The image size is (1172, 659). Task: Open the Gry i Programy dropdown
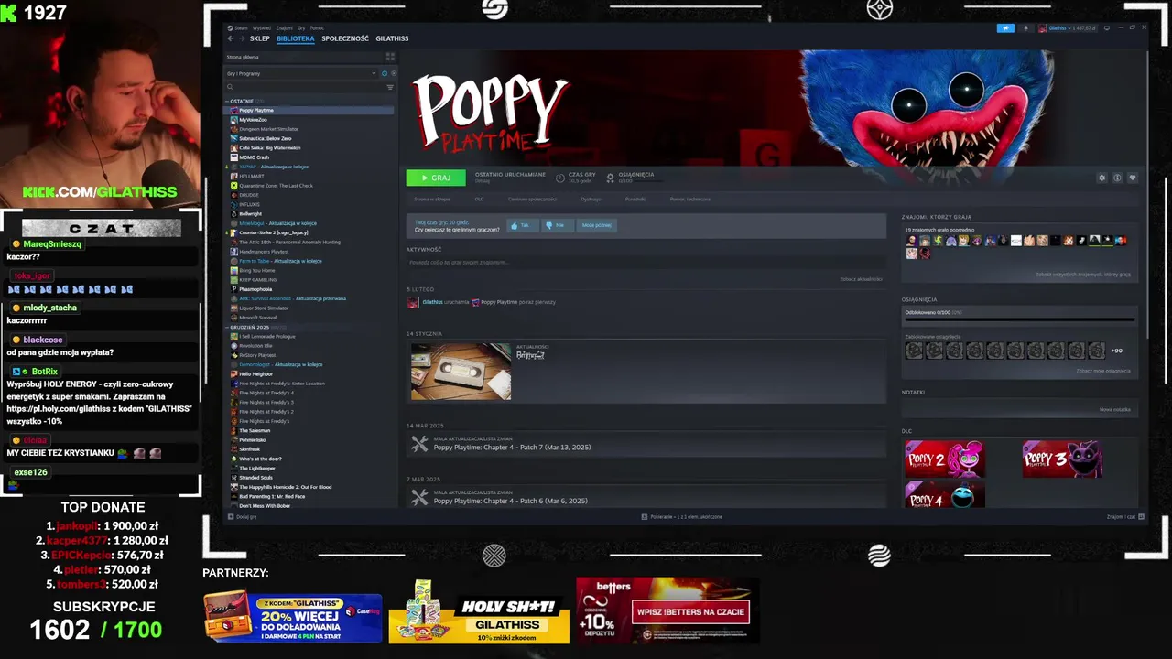[x=302, y=73]
